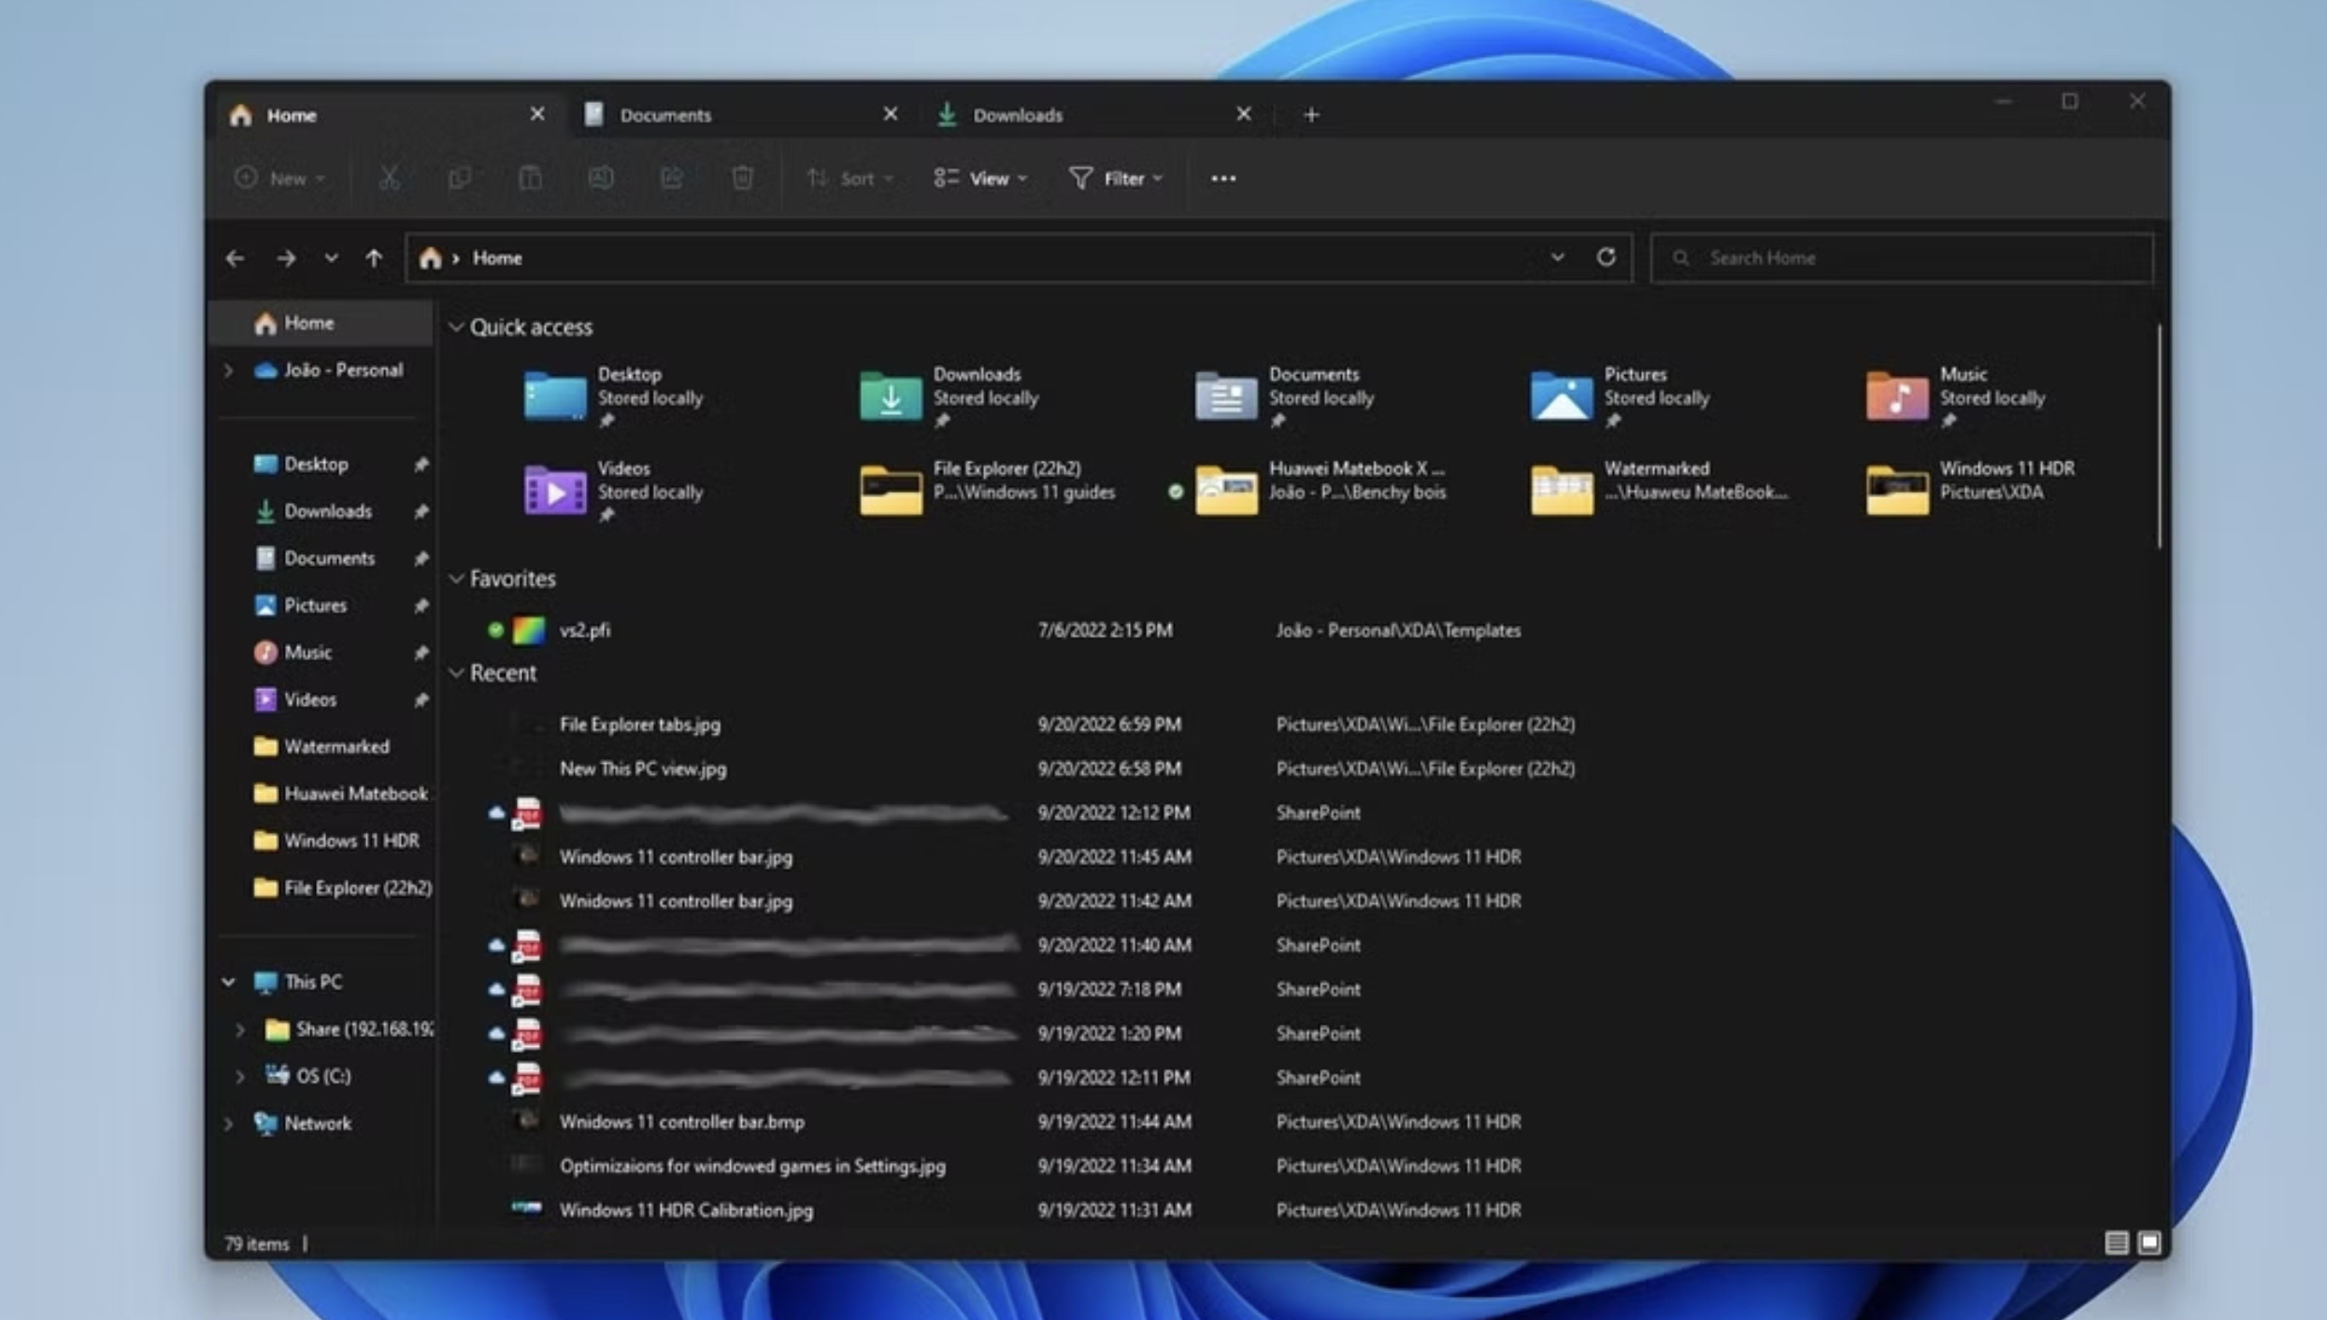Open the See more three-dots menu
Image resolution: width=2327 pixels, height=1320 pixels.
[1222, 179]
